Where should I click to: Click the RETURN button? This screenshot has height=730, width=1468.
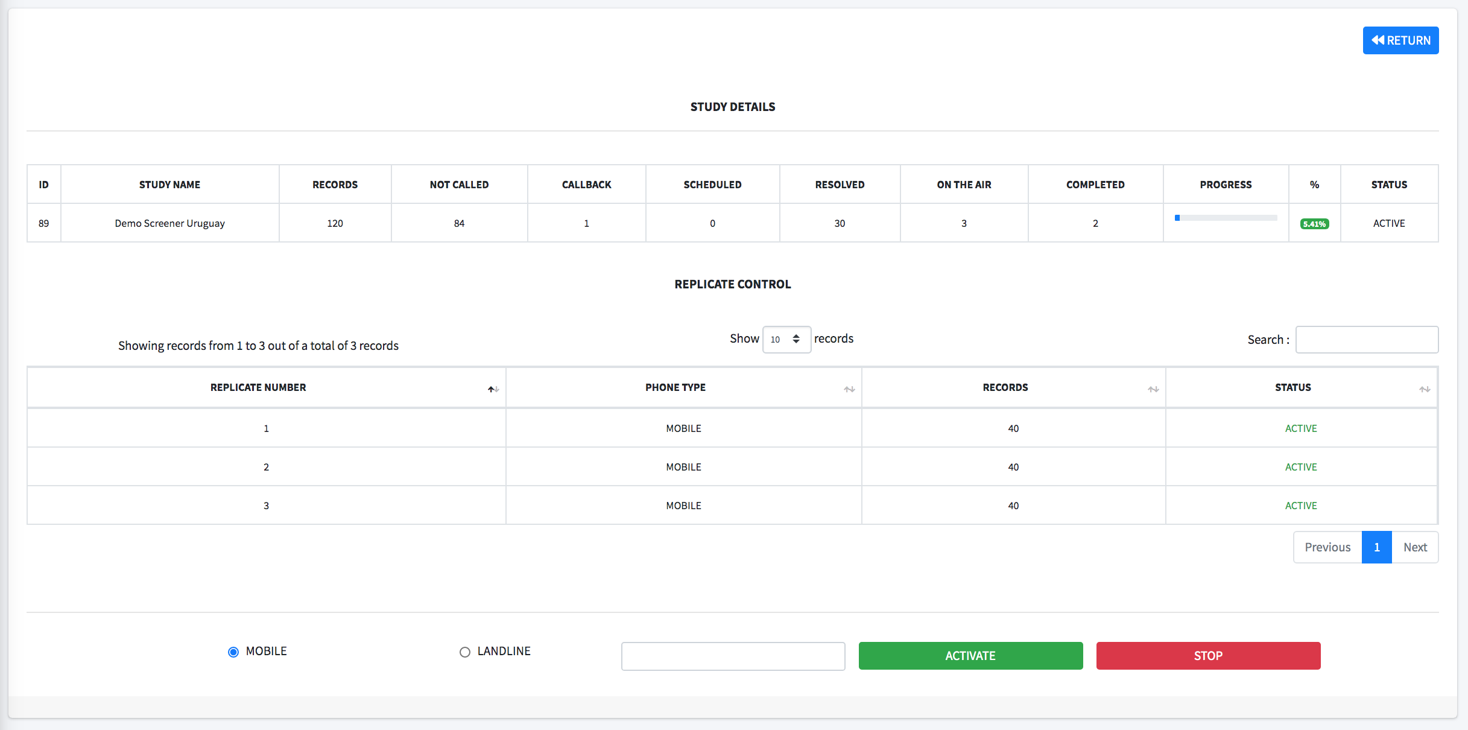point(1400,40)
